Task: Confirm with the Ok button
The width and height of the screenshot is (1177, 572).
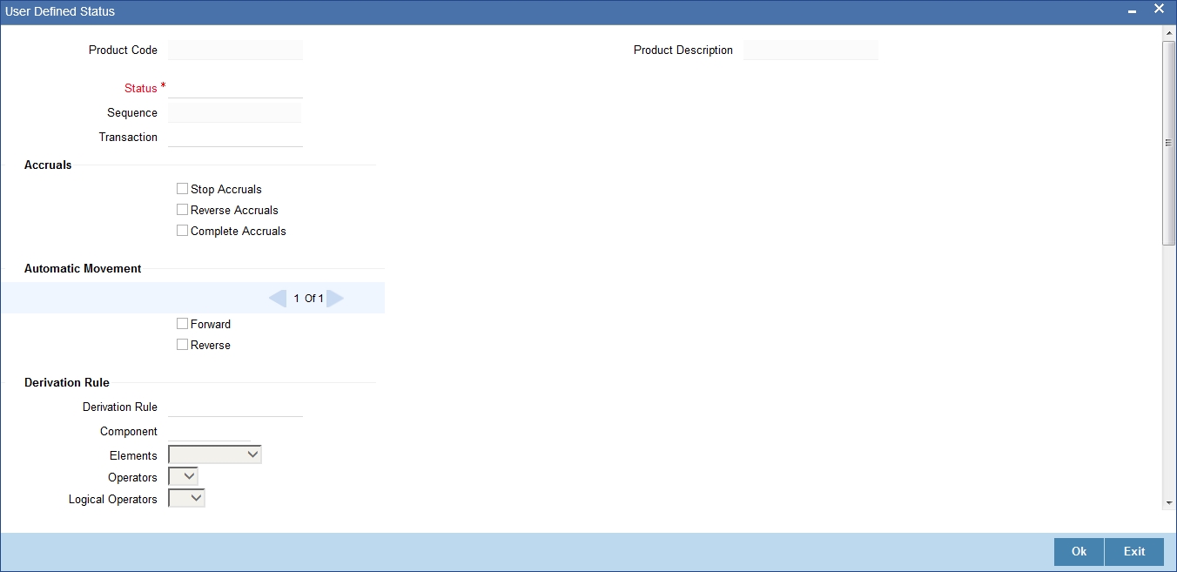Action: point(1079,552)
